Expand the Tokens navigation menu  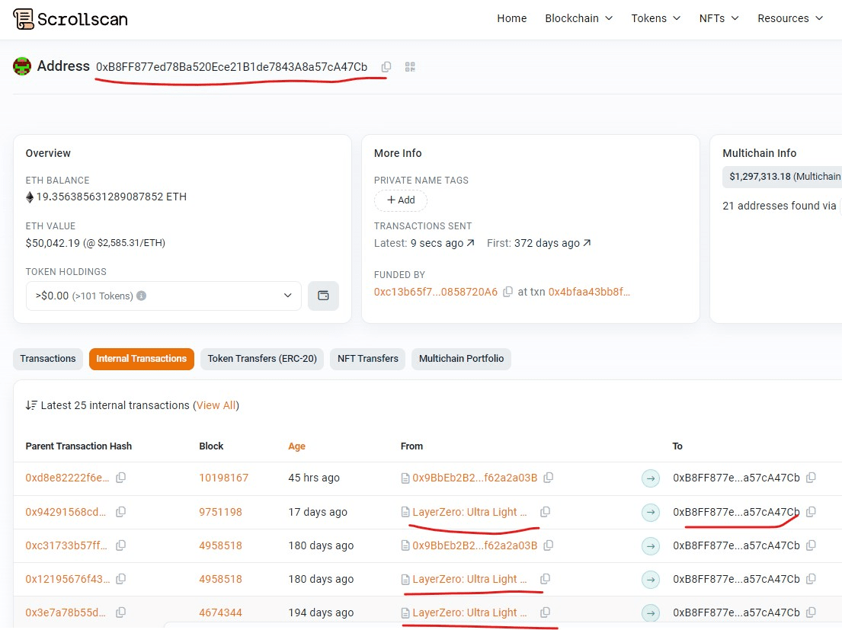tap(655, 18)
